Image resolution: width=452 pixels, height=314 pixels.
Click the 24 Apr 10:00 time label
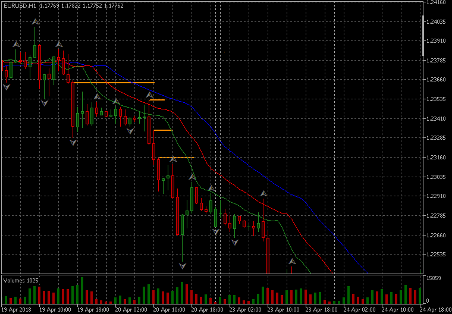coord(398,309)
